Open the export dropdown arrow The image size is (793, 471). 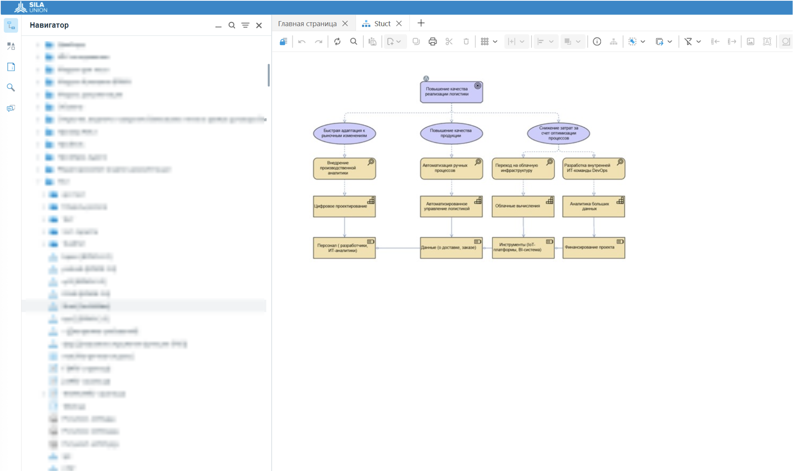point(670,42)
